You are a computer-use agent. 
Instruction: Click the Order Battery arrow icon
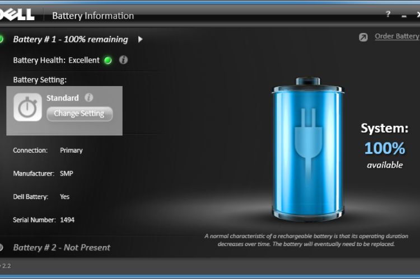pyautogui.click(x=363, y=37)
